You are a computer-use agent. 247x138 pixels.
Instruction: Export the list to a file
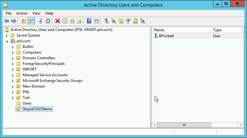(80, 21)
